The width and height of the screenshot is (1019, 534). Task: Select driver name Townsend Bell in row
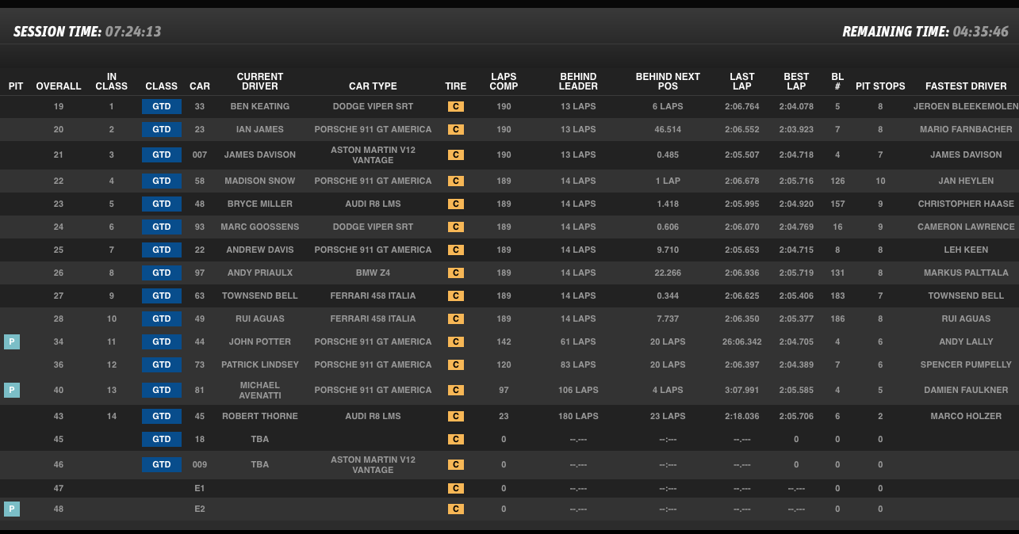tap(260, 296)
